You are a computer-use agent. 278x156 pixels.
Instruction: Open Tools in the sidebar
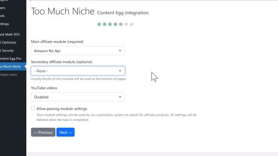point(3,16)
